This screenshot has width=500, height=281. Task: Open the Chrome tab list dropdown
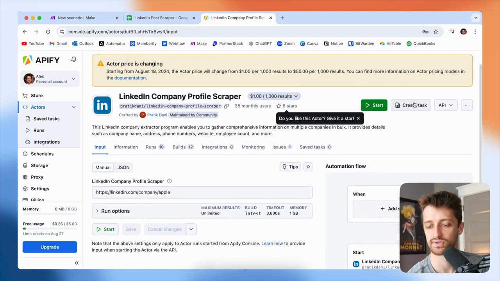[475, 18]
